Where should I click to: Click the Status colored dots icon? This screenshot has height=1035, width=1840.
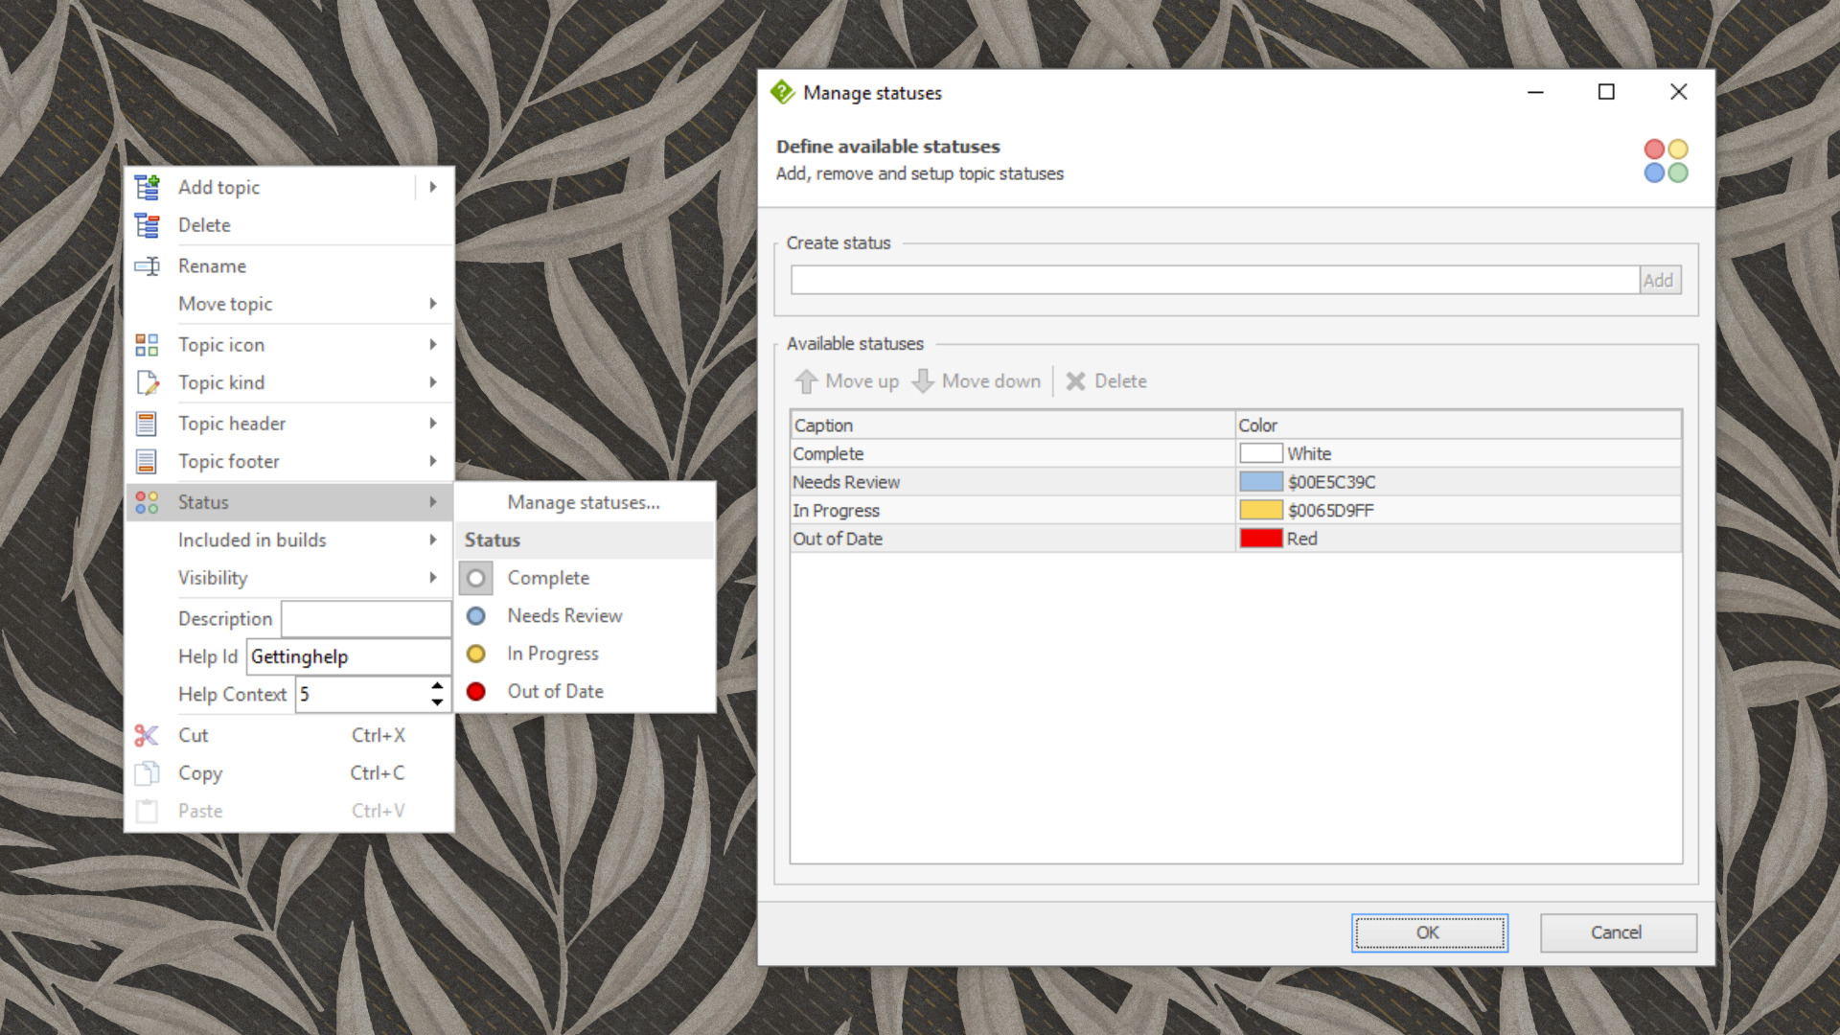147,502
